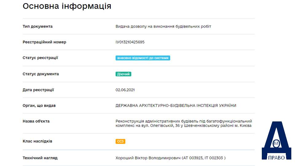The height and width of the screenshot is (166, 295).
Task: Click the 'Назва об'єкта' label
Action: click(x=36, y=121)
